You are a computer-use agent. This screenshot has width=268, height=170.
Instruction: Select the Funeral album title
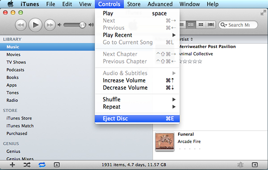[186, 134]
